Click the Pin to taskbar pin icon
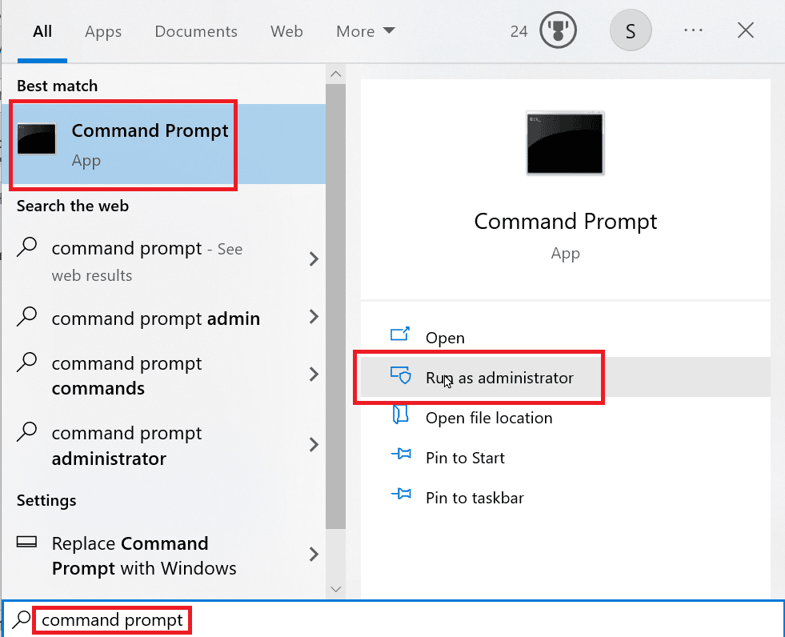Viewport: 785px width, 637px height. pyautogui.click(x=401, y=495)
